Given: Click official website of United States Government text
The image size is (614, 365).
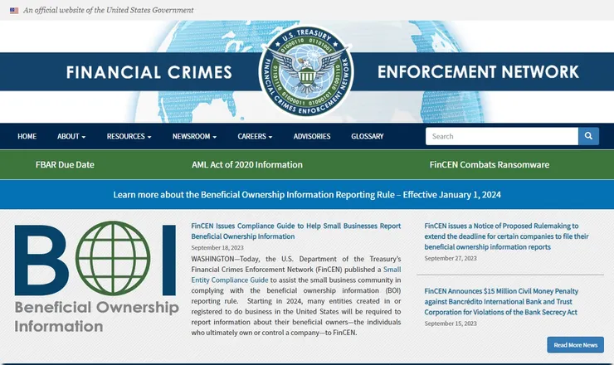Looking at the screenshot, I should click(x=109, y=10).
